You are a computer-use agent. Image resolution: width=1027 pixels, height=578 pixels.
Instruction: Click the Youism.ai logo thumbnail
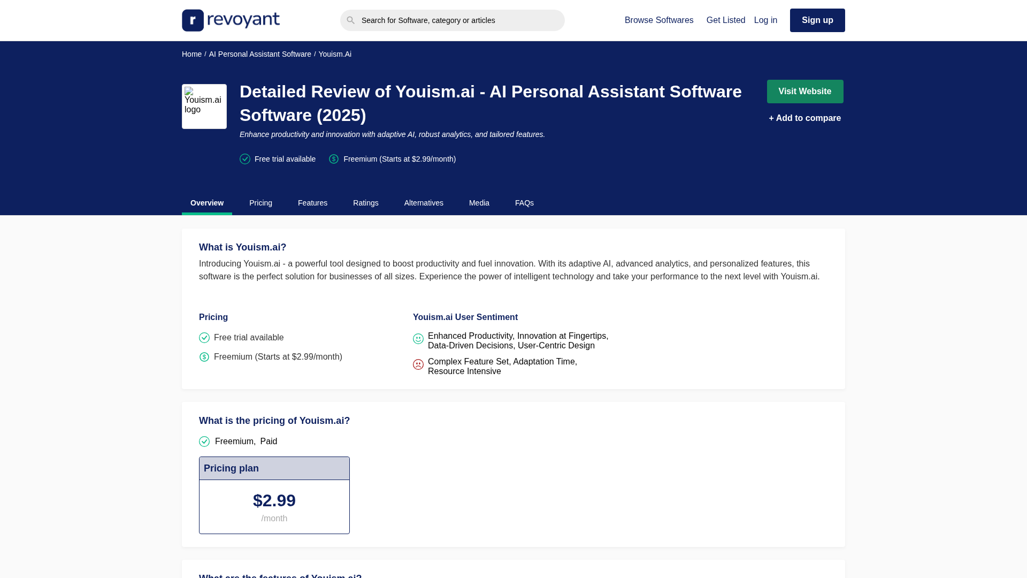[x=204, y=107]
